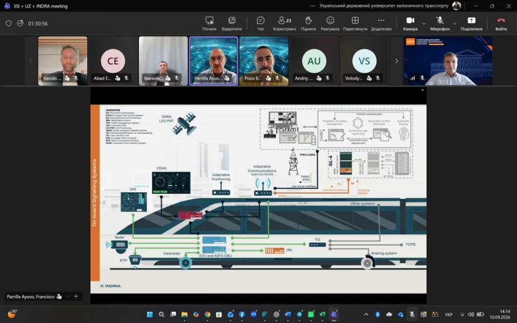Raise hand with Підняти icon
This screenshot has width=517, height=323.
coord(308,23)
